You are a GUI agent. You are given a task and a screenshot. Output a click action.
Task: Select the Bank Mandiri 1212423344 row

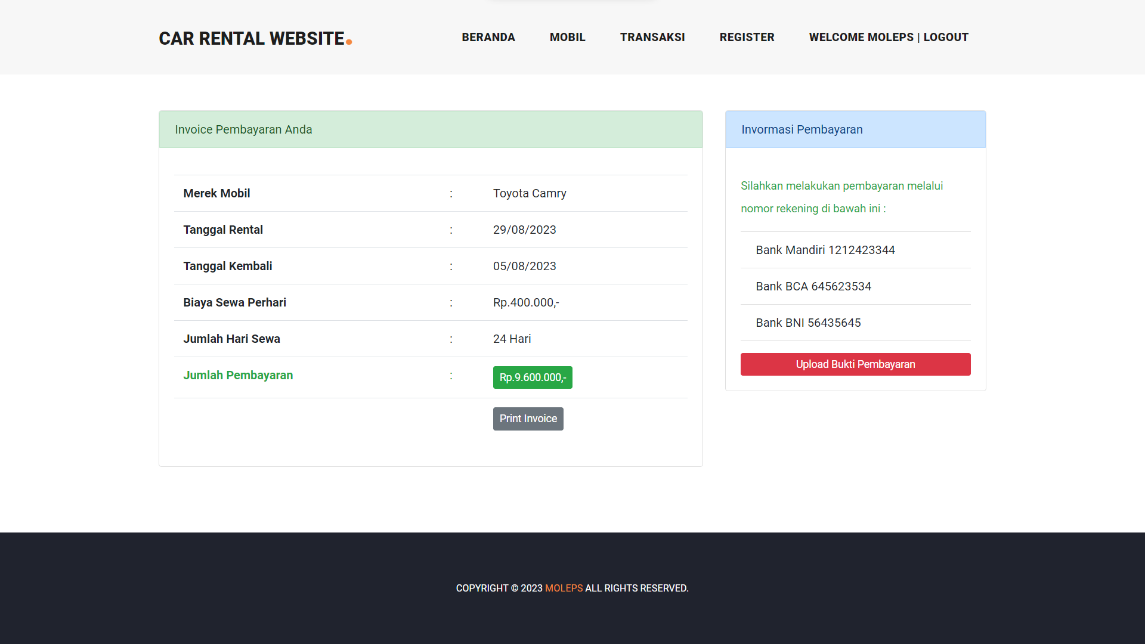click(x=856, y=250)
